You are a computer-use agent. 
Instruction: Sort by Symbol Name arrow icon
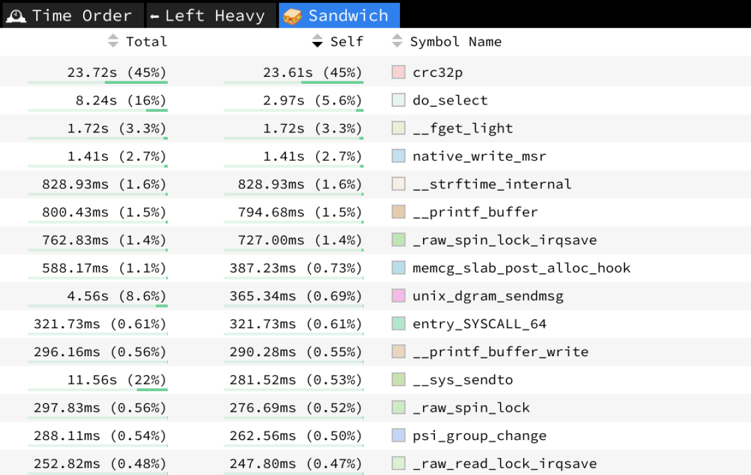coord(397,41)
